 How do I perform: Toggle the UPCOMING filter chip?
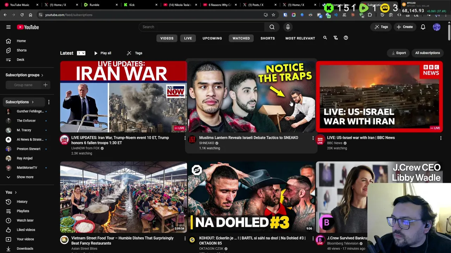[x=212, y=38]
